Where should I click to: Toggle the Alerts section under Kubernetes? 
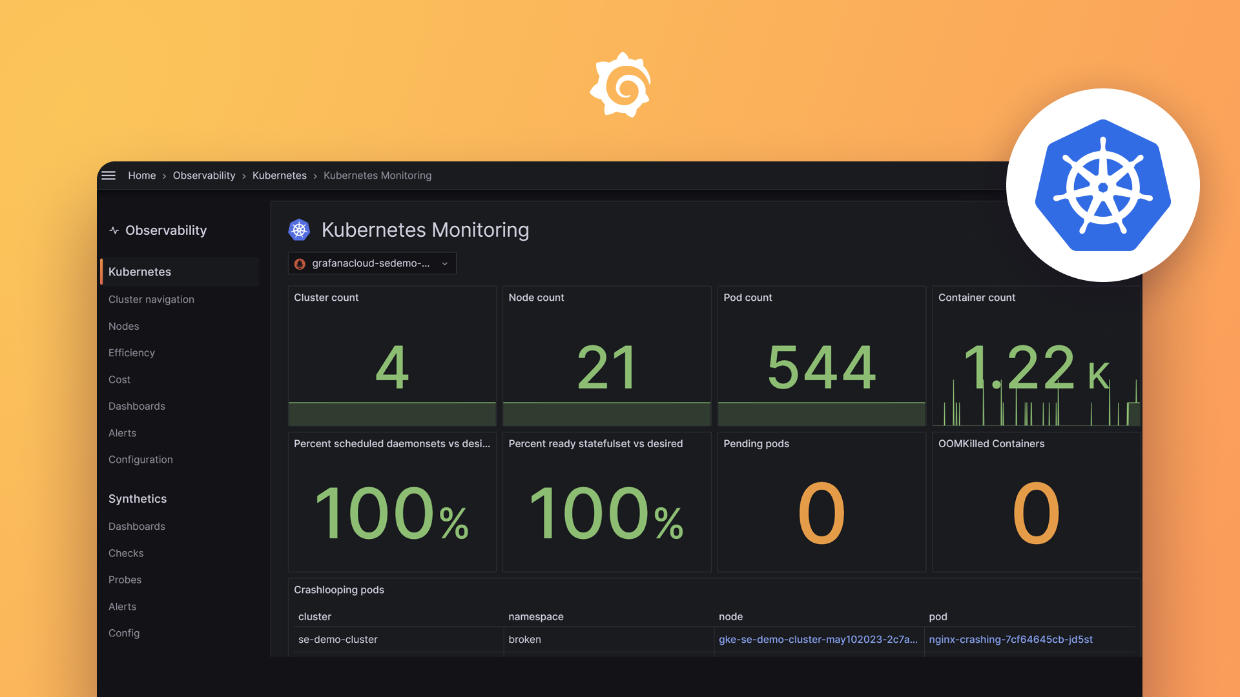(x=123, y=432)
